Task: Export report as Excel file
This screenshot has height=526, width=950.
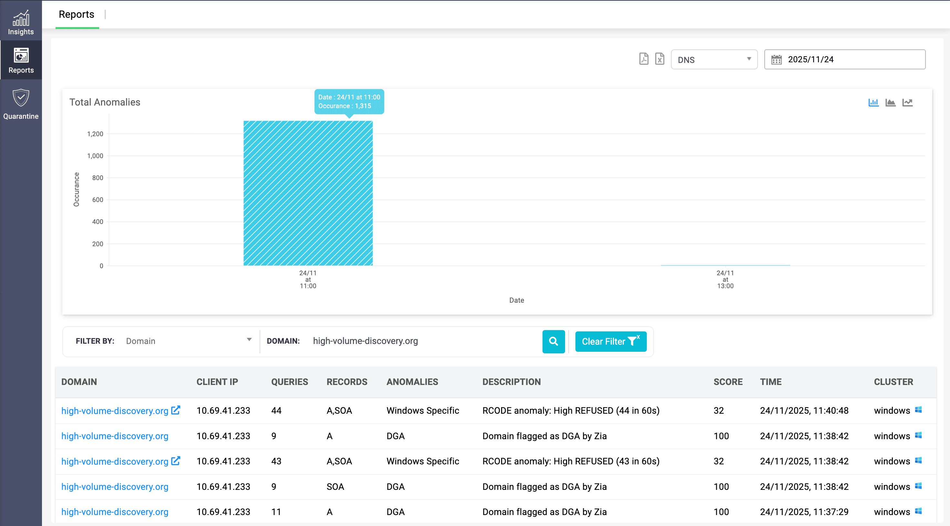Action: click(659, 59)
